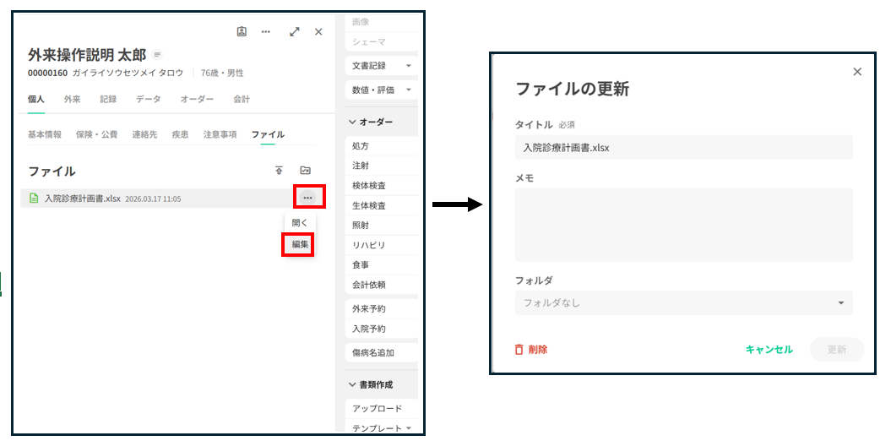Open the three-dot menu for 入院診療計画書.xlsx
The height and width of the screenshot is (441, 891).
click(308, 198)
